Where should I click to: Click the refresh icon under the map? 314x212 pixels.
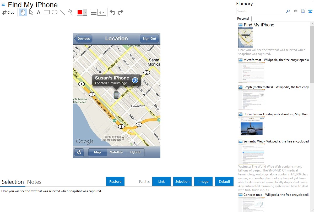[x=79, y=152]
